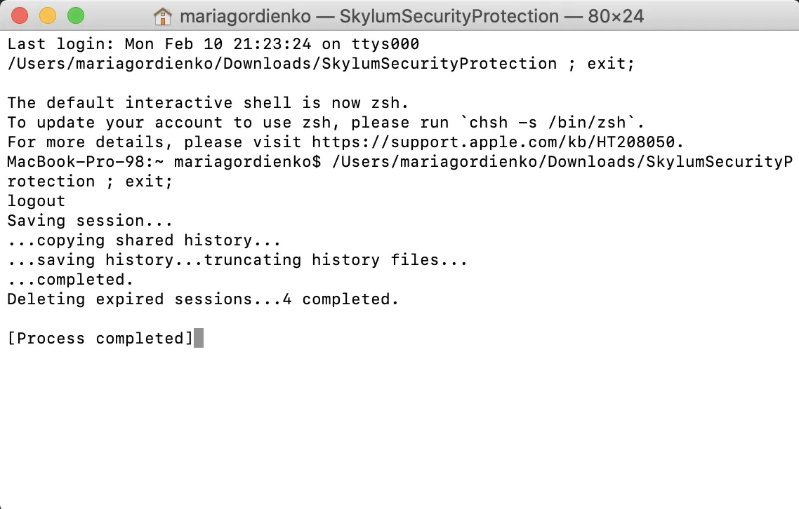Click the Last login line

pos(213,44)
